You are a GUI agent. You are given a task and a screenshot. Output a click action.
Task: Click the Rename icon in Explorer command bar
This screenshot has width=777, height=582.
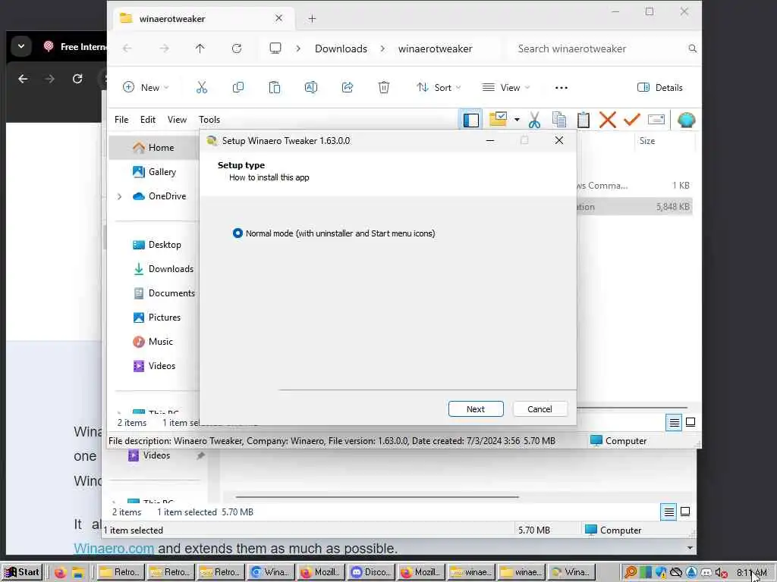tap(310, 88)
